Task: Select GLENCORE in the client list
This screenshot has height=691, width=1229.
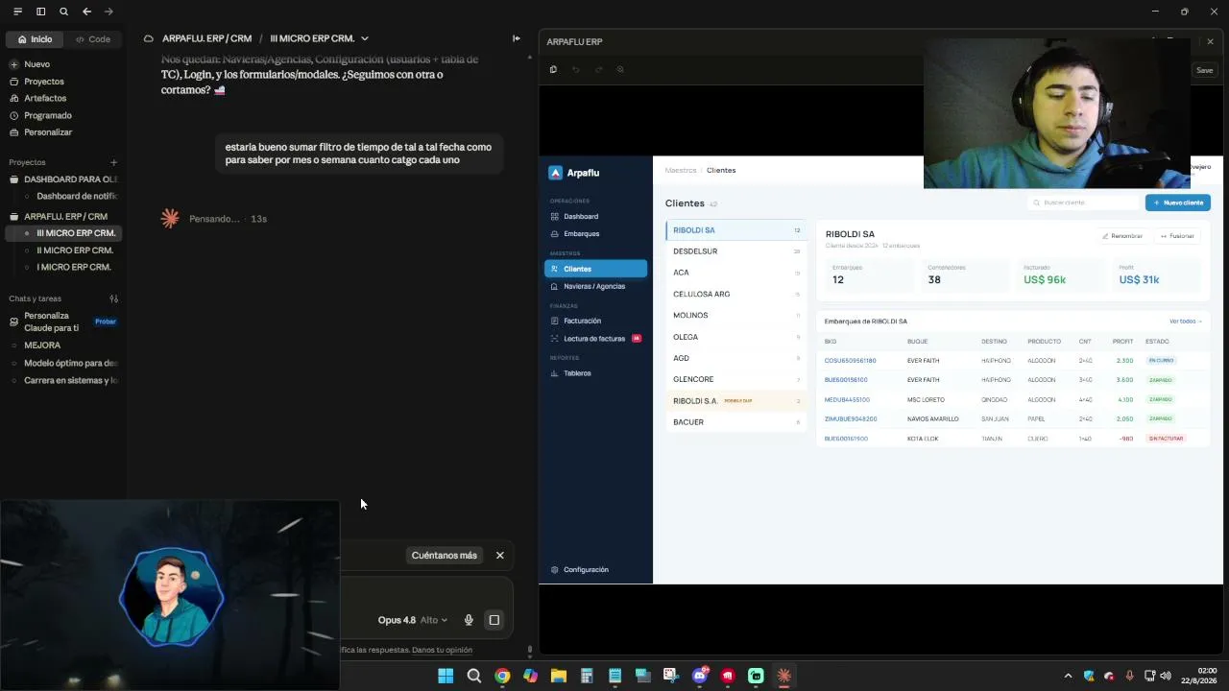Action: pos(735,379)
